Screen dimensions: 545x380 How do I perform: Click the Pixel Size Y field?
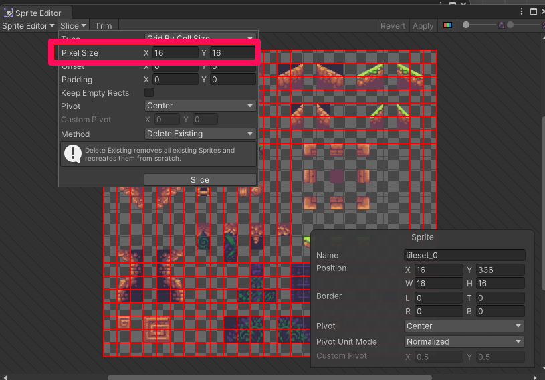click(232, 52)
